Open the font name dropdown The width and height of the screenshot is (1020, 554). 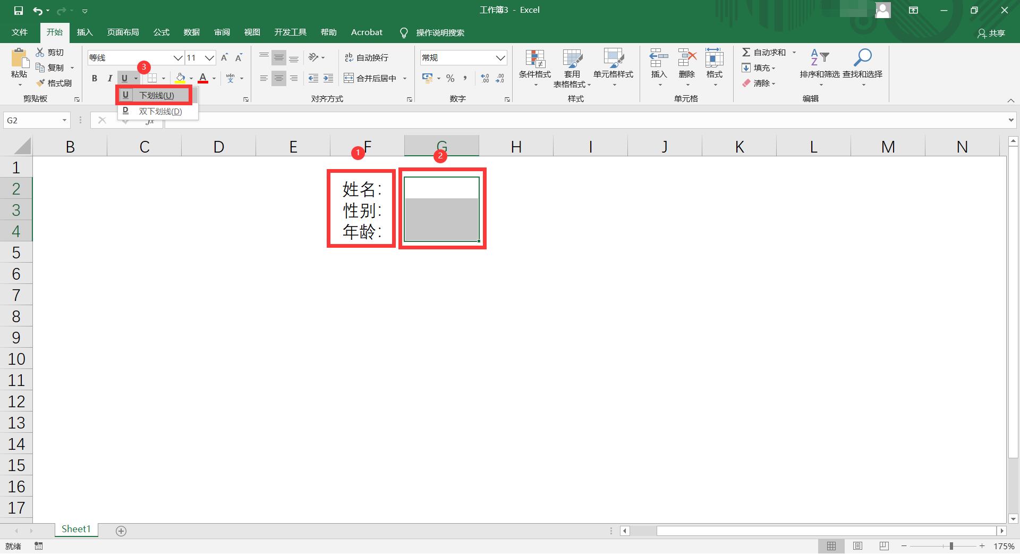tap(178, 57)
